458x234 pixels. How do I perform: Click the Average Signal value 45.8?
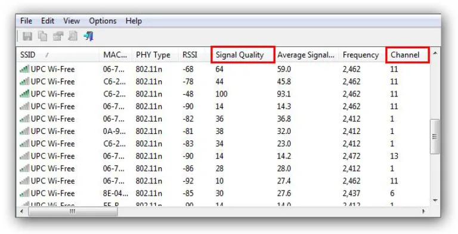tap(284, 82)
